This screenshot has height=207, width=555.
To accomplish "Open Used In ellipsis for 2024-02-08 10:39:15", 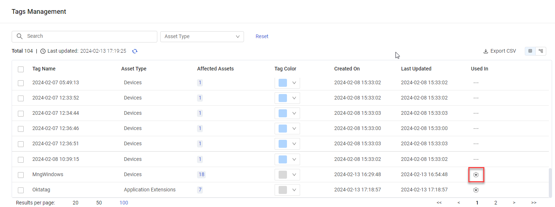I will point(476,159).
